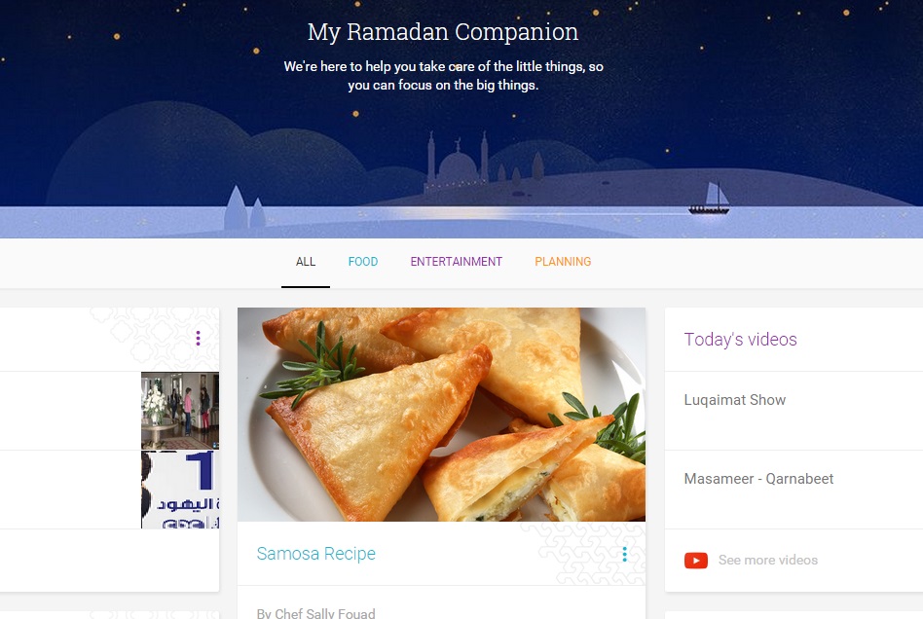Open the ENTERTAINMENT tab
923x619 pixels.
tap(457, 262)
